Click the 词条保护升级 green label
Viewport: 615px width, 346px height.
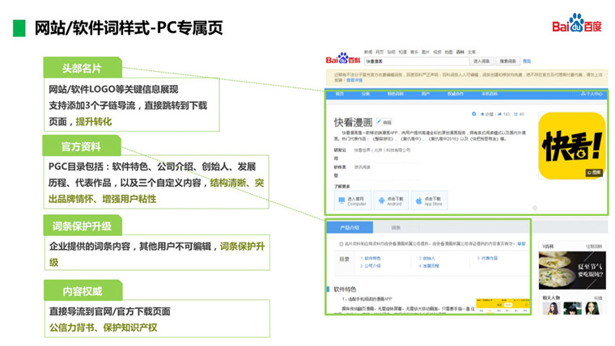[x=82, y=226]
